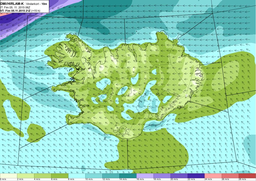
Task: Pick the light turquoise 10–12 m/s legend swatch
Action: [94, 176]
